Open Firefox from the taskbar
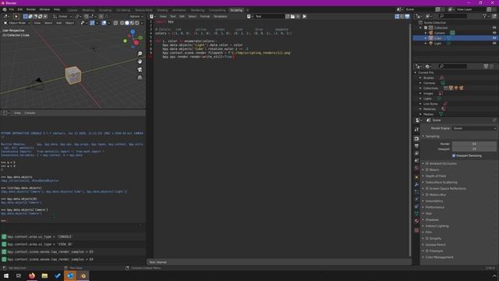Screen dimensions: 499x281 (32, 276)
